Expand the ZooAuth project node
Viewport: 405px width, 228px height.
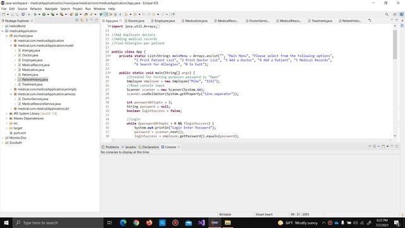[3, 142]
